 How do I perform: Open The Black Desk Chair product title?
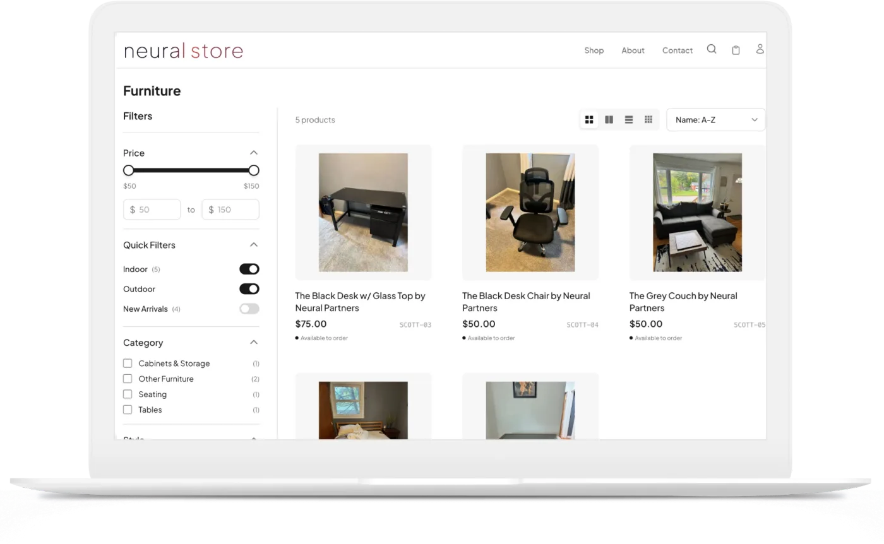coord(527,302)
